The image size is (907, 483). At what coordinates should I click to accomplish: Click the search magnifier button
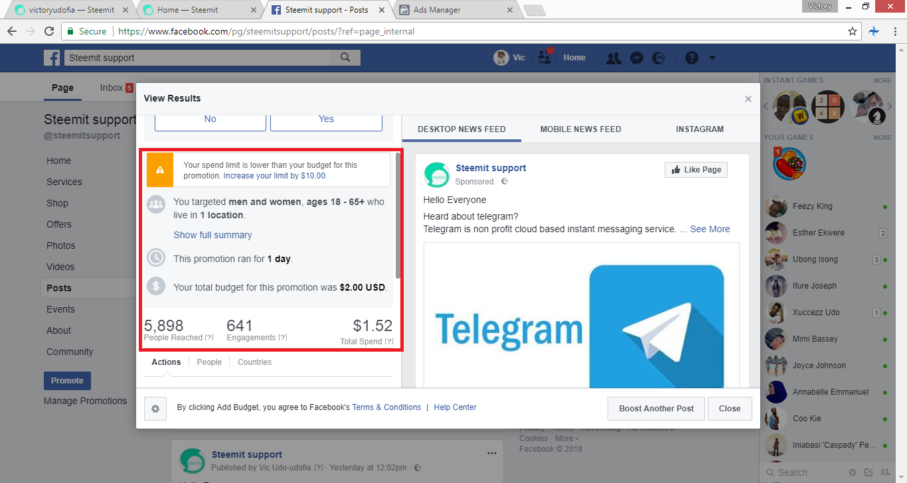click(345, 58)
